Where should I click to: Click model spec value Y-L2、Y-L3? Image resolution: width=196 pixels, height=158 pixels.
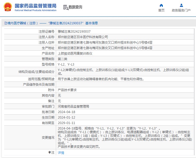[x=66, y=65]
